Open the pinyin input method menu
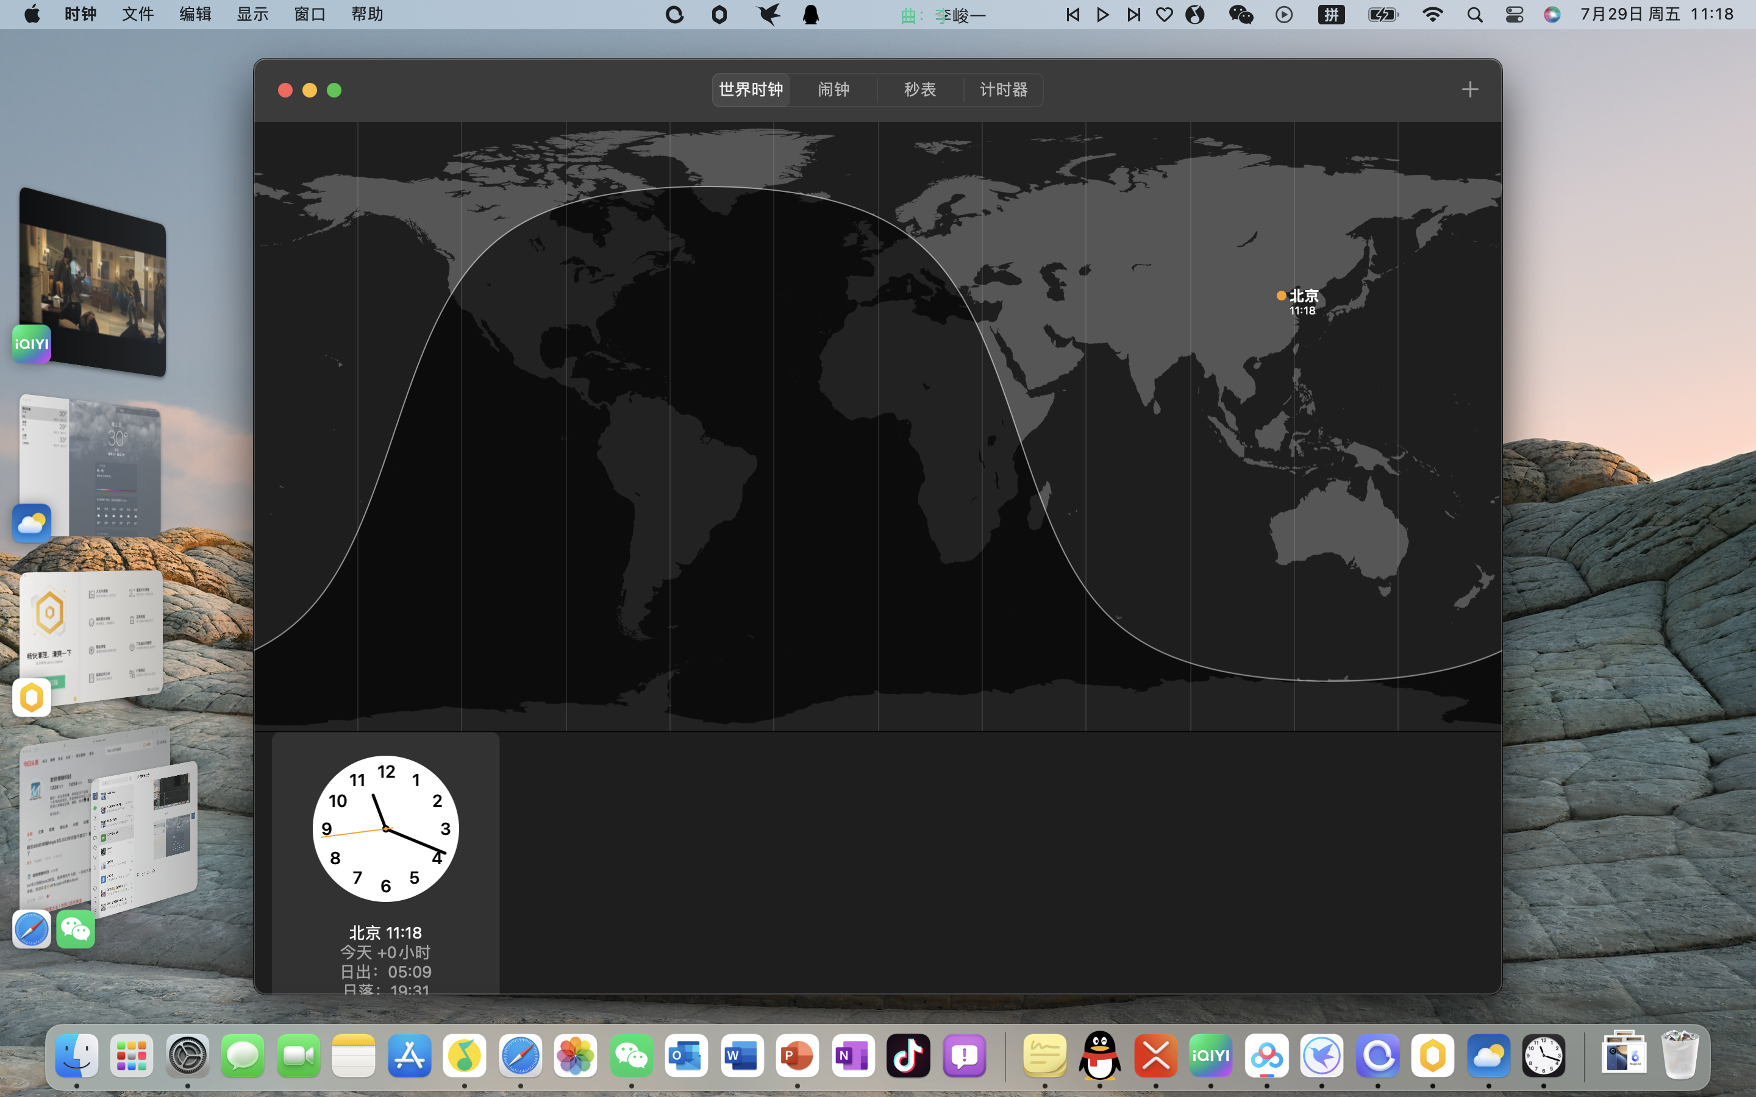1756x1097 pixels. (x=1332, y=15)
